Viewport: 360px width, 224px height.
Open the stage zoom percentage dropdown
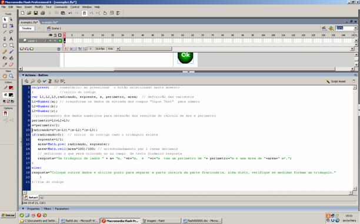[355, 28]
